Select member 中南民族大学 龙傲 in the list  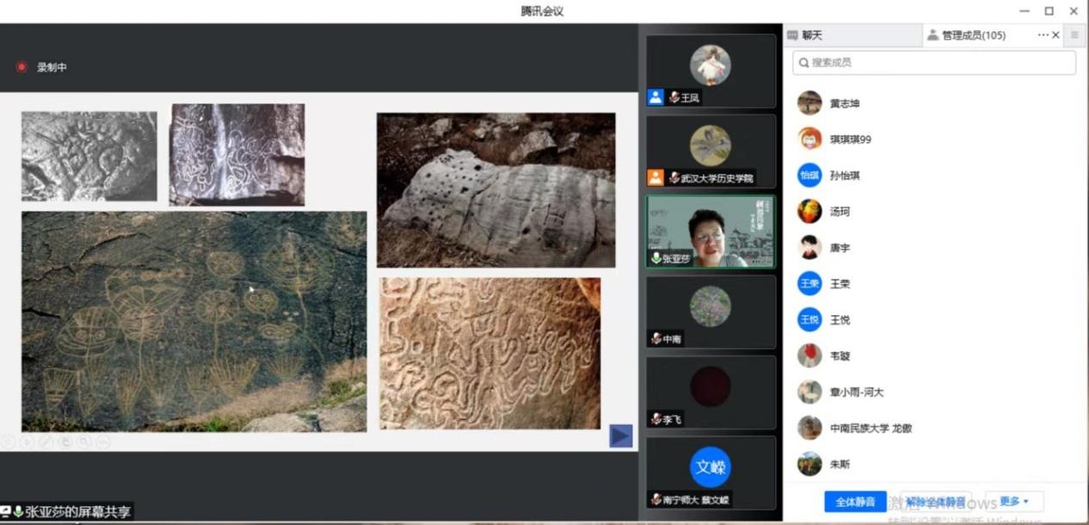870,428
